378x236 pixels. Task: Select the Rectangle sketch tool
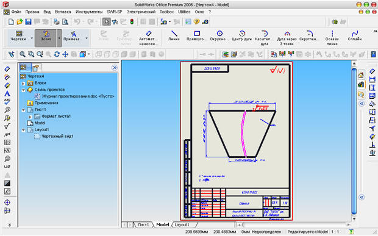click(x=197, y=36)
